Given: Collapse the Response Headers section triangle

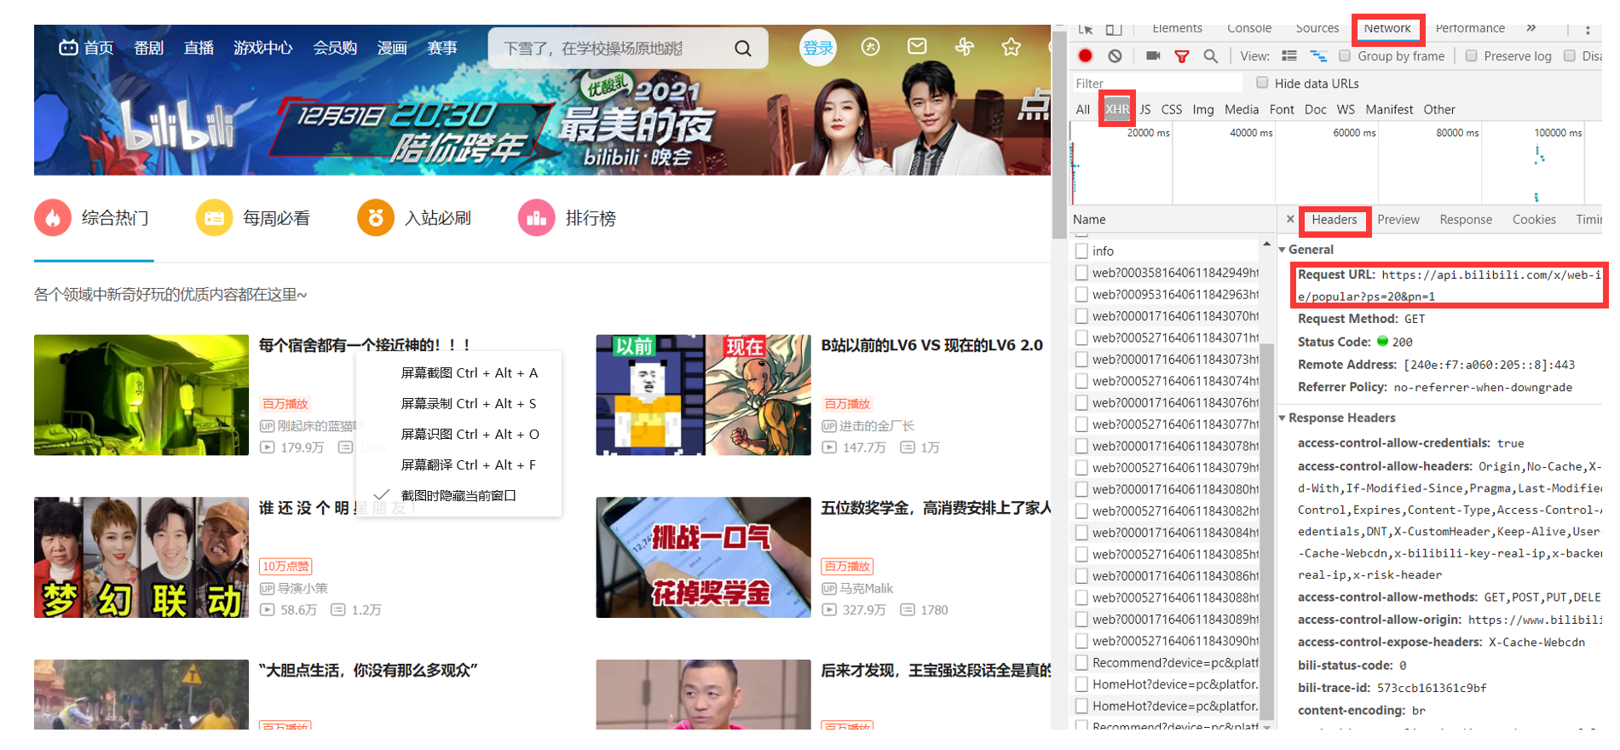Looking at the screenshot, I should click(x=1282, y=418).
